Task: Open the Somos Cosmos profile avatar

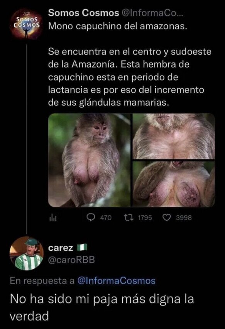Action: (x=26, y=23)
